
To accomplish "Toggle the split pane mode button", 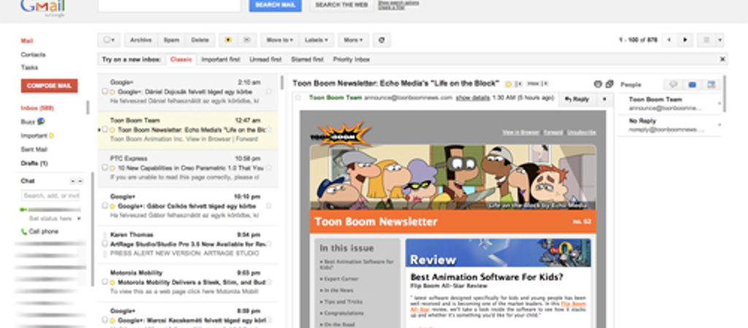I will click(706, 40).
